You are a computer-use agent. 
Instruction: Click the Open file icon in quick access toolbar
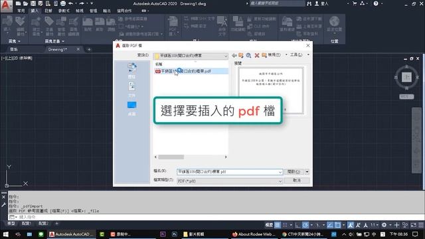(x=25, y=3)
